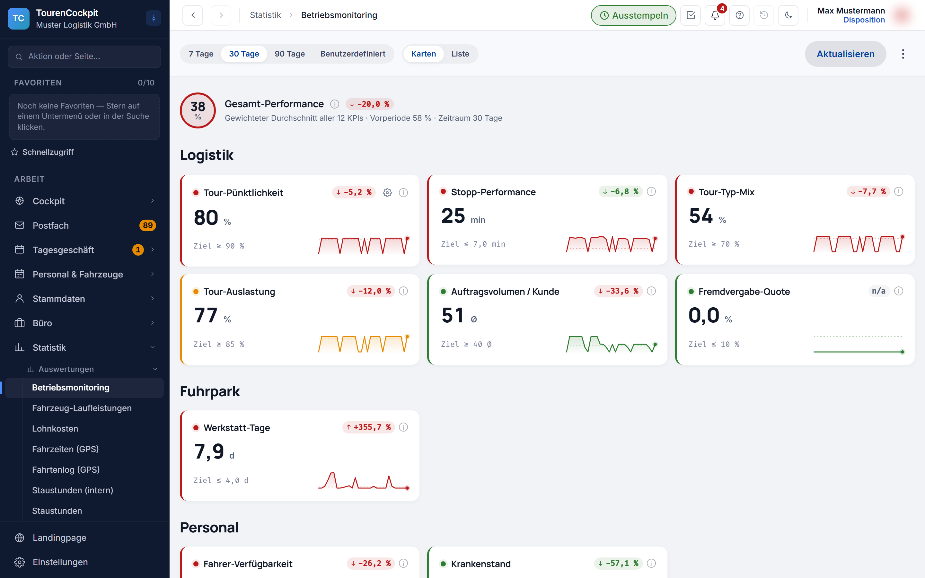925x578 pixels.
Task: Show info for Stopp-Performance card
Action: [651, 191]
